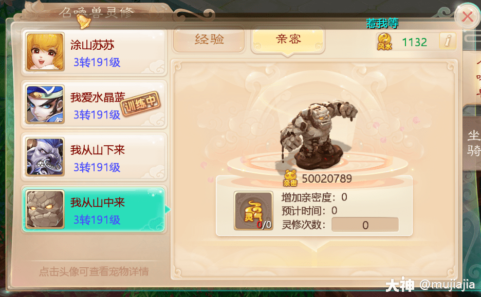This screenshot has height=297, width=481.
Task: Tap the 我从山中来 stone golem portrait
Action: tap(45, 209)
